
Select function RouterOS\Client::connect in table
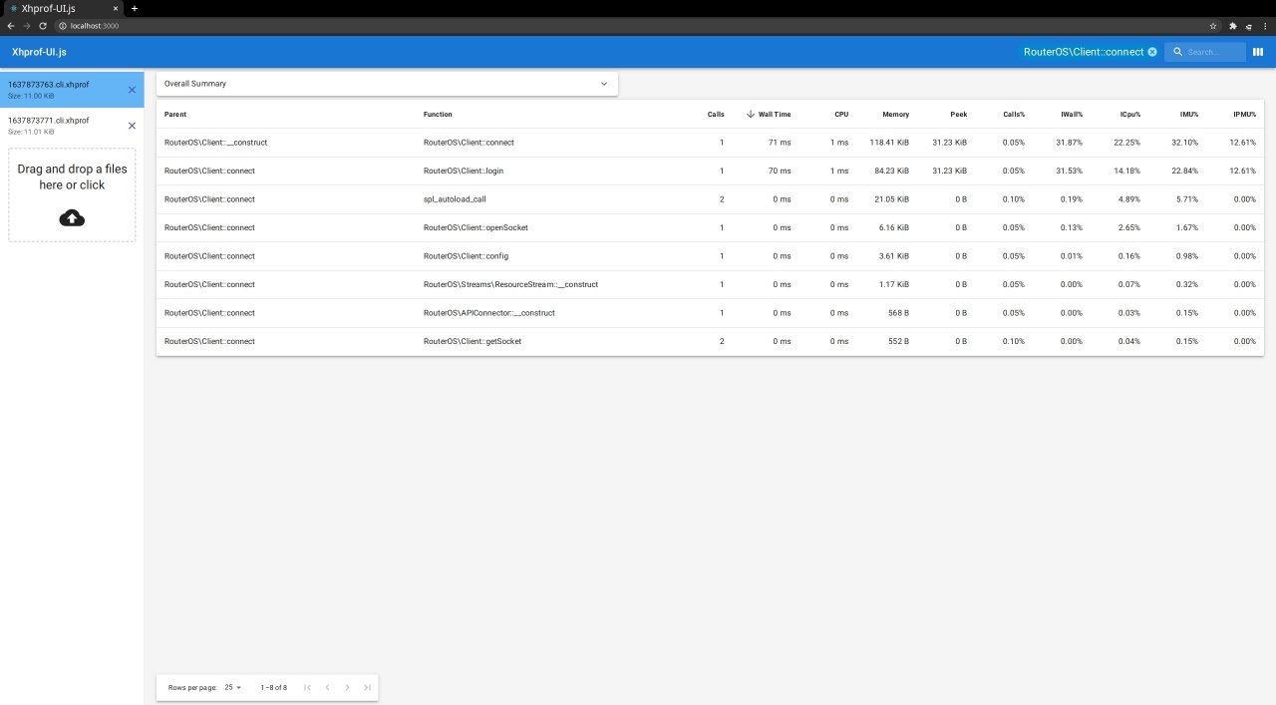point(469,143)
